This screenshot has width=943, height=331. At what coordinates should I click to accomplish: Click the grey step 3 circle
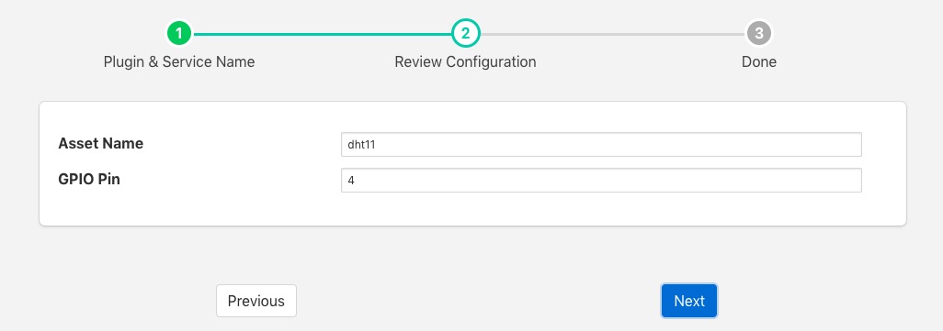coord(759,34)
